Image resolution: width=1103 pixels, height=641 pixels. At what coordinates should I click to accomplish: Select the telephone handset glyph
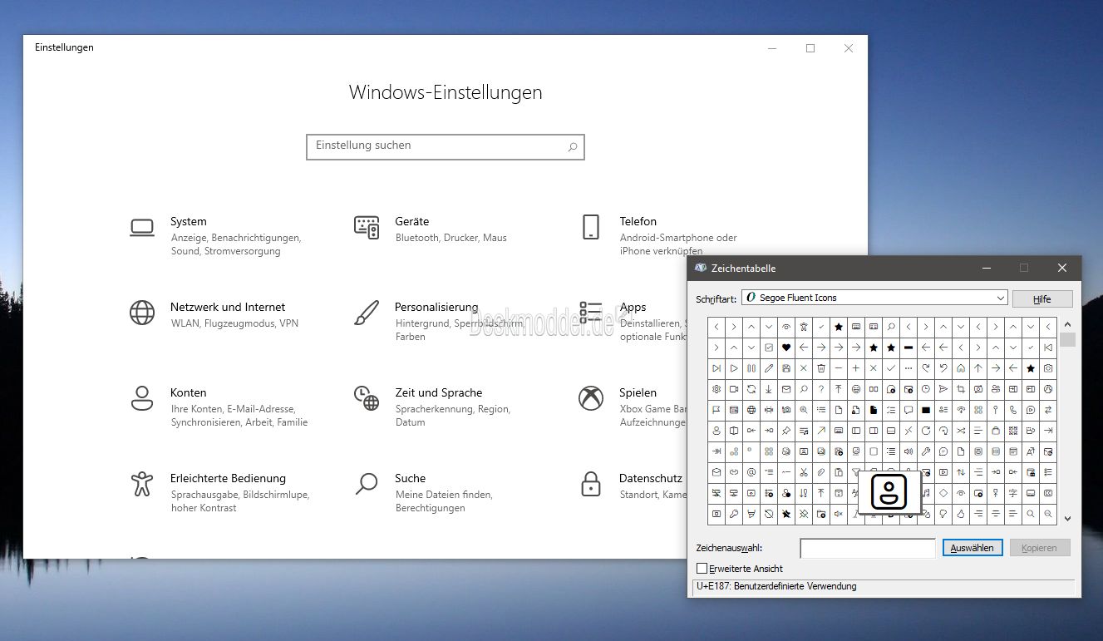[1013, 410]
